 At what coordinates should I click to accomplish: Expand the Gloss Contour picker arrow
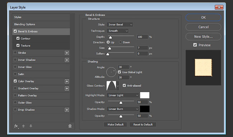118,86
